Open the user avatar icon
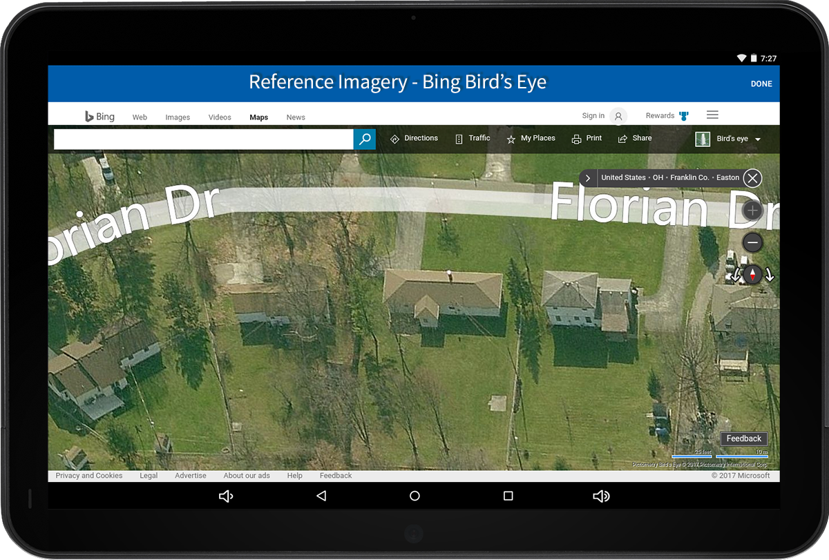829x560 pixels. click(x=619, y=116)
